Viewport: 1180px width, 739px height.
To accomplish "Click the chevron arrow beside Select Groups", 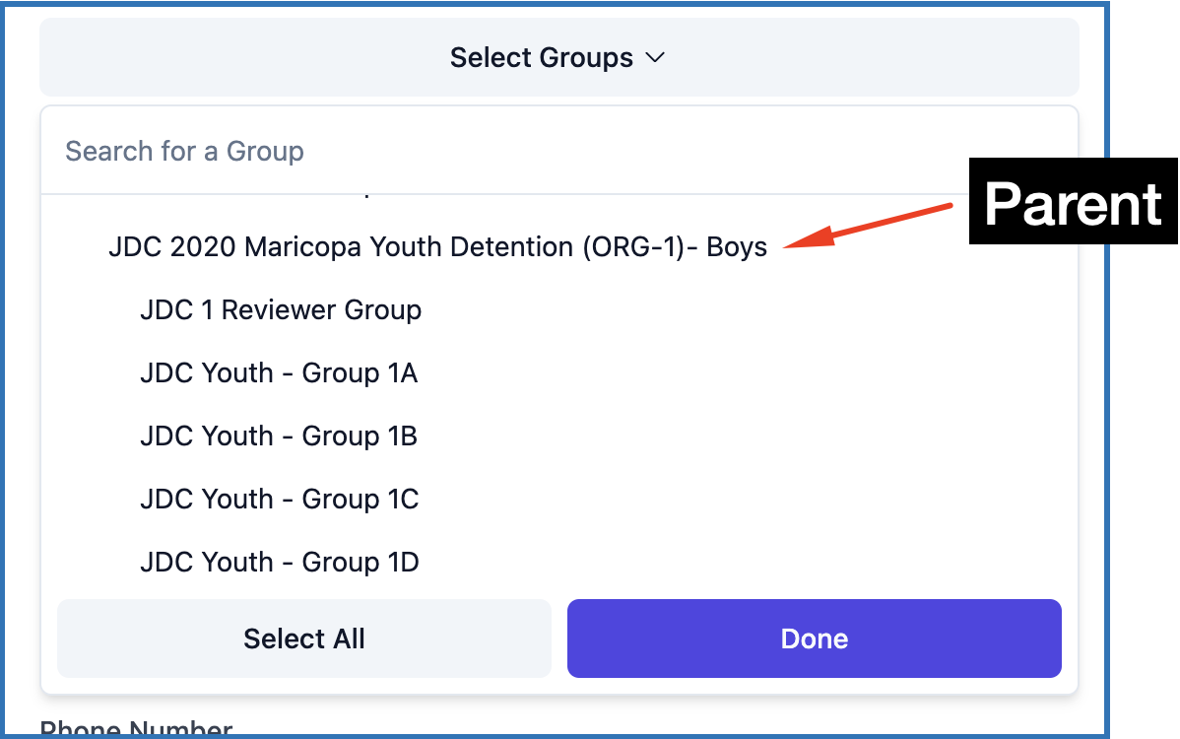I will (655, 58).
